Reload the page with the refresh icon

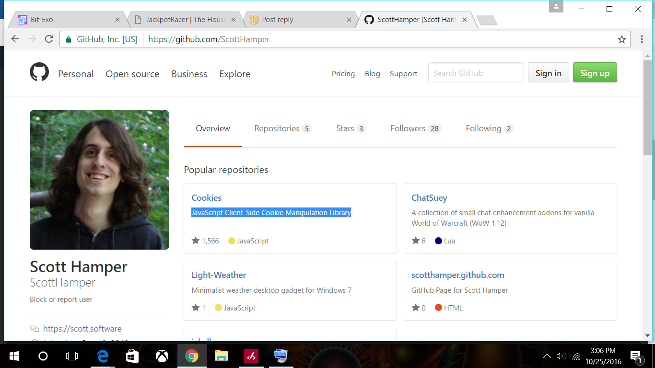click(x=49, y=39)
